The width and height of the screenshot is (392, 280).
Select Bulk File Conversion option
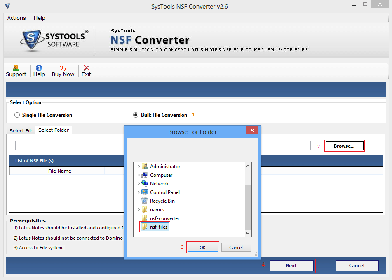coord(160,115)
